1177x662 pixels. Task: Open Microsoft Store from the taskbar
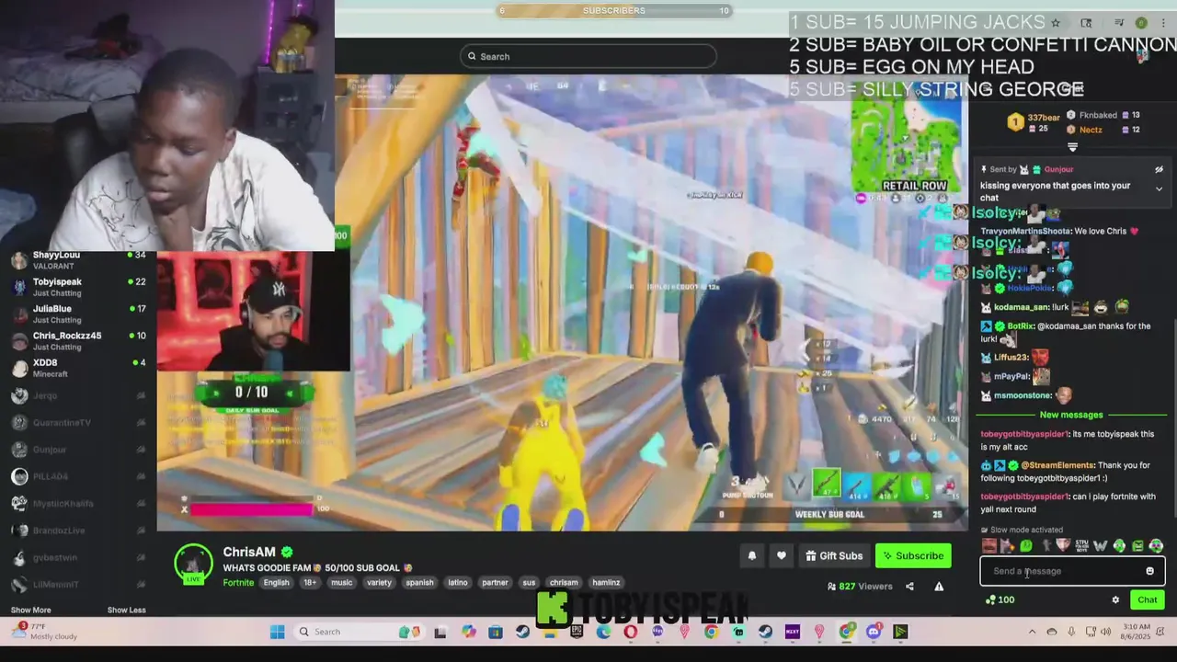tap(496, 632)
